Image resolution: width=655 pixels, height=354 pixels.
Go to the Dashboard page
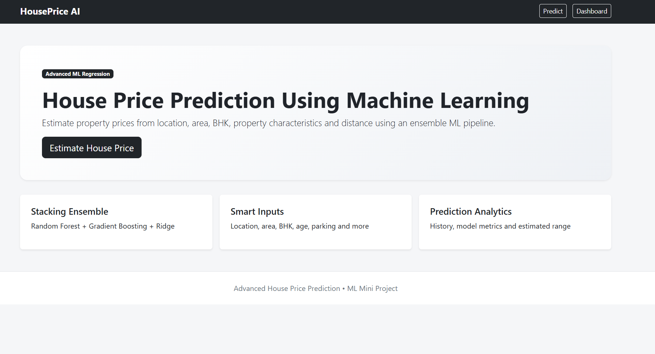pyautogui.click(x=592, y=11)
